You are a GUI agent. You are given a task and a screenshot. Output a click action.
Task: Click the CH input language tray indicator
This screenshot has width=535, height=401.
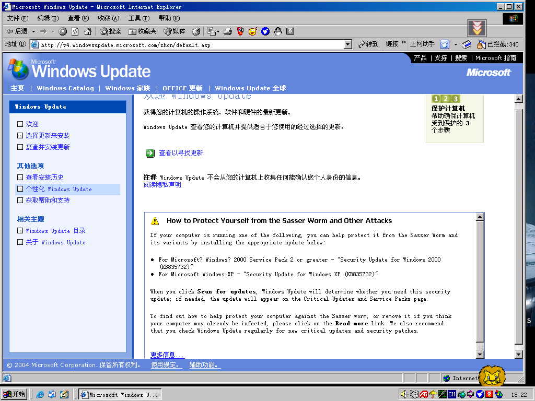452,394
